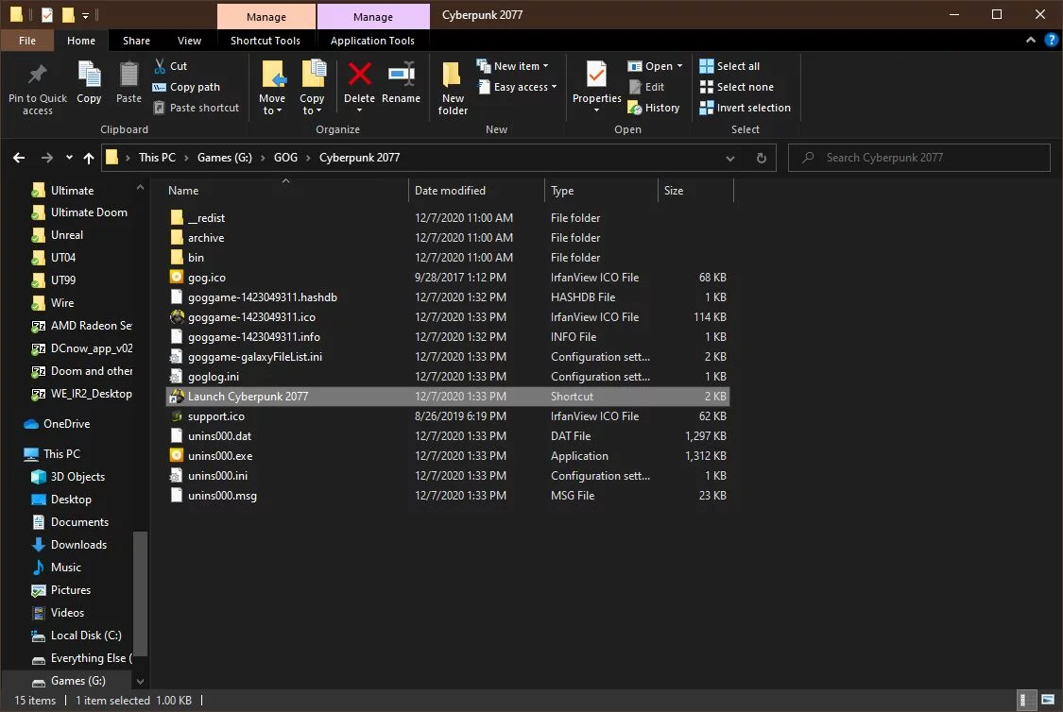Switch to the Share tab
The width and height of the screenshot is (1063, 712).
(136, 41)
